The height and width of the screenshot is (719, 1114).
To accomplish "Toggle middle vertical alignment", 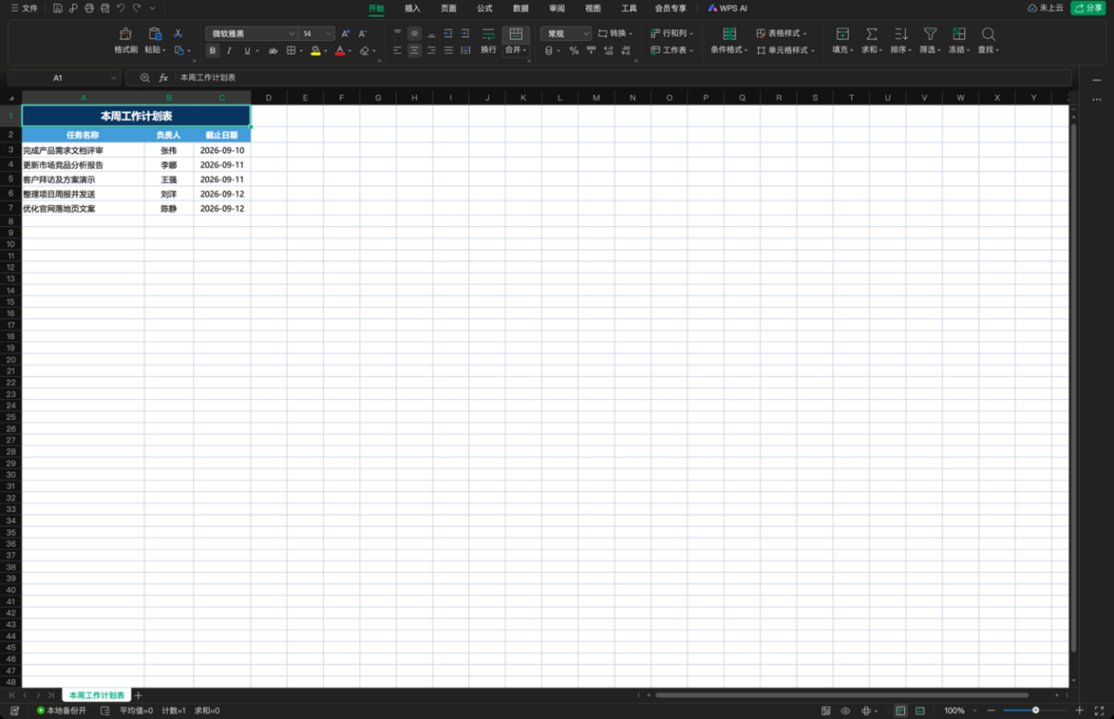I will pos(414,34).
